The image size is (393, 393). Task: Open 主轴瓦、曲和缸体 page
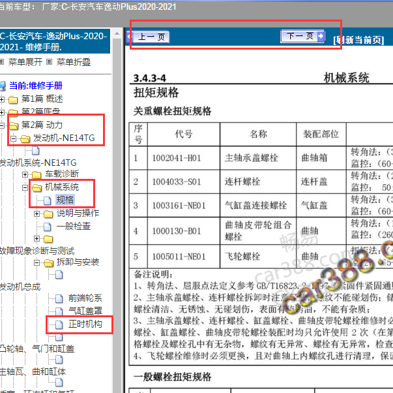tap(33, 371)
